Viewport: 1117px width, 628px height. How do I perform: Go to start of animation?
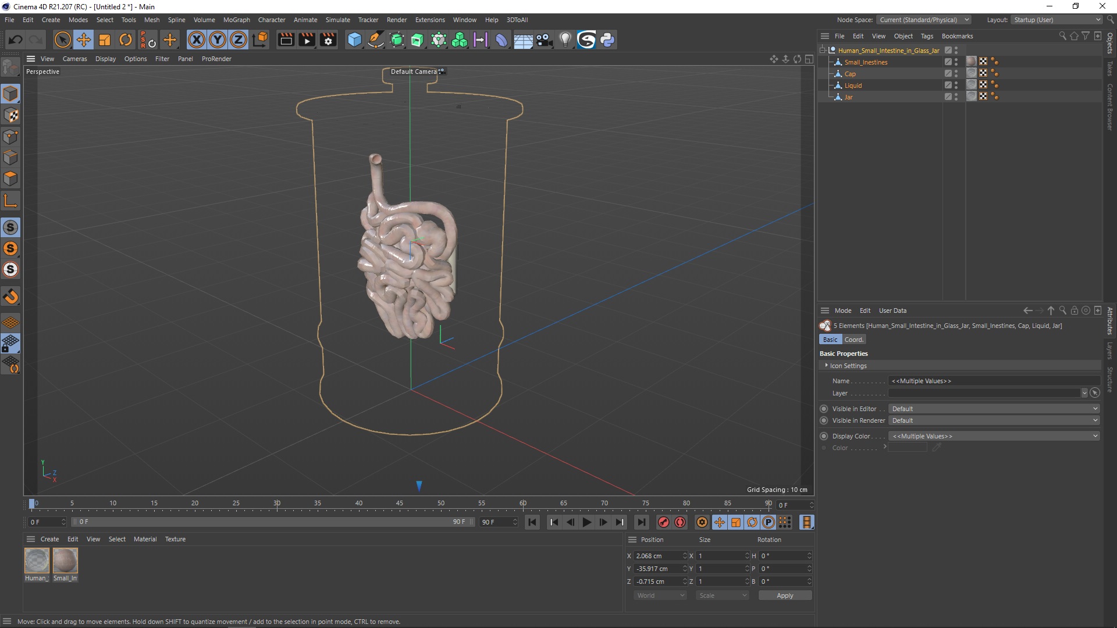pyautogui.click(x=532, y=522)
